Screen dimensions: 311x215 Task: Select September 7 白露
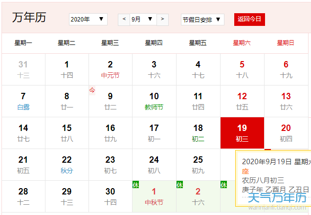click(x=23, y=101)
